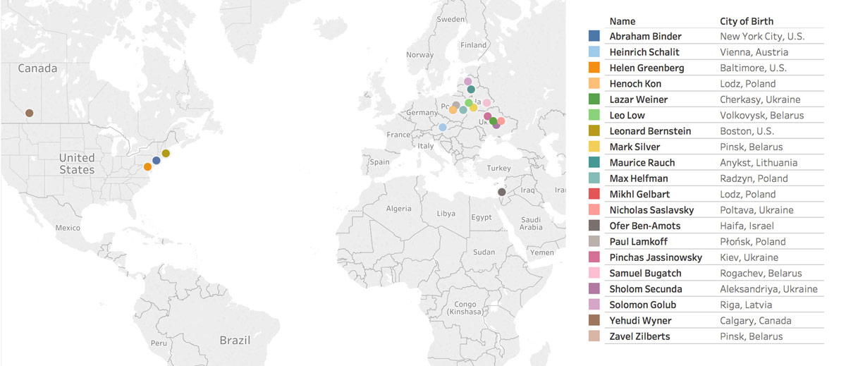This screenshot has width=846, height=366.
Task: Select the Riga, Latvia city text
Action: tap(746, 305)
